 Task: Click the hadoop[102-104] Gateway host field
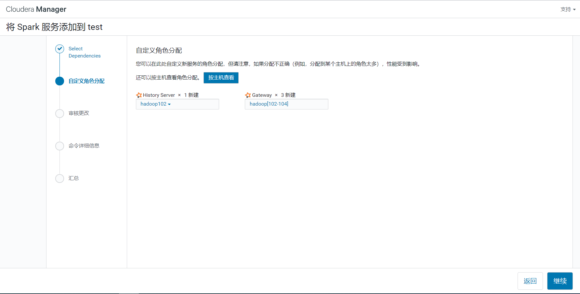tap(286, 104)
